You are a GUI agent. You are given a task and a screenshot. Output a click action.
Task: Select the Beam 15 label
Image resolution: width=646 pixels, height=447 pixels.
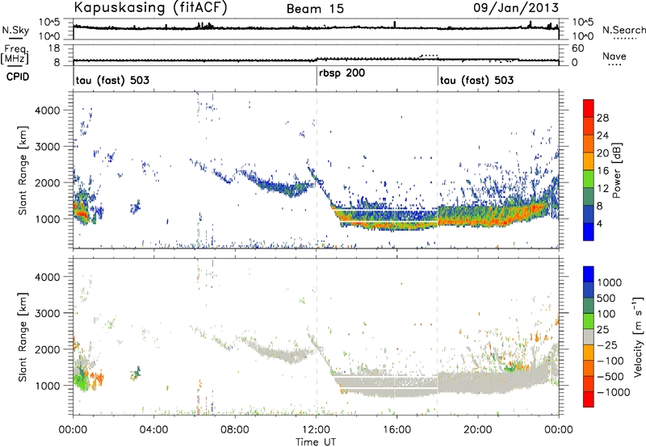point(315,9)
